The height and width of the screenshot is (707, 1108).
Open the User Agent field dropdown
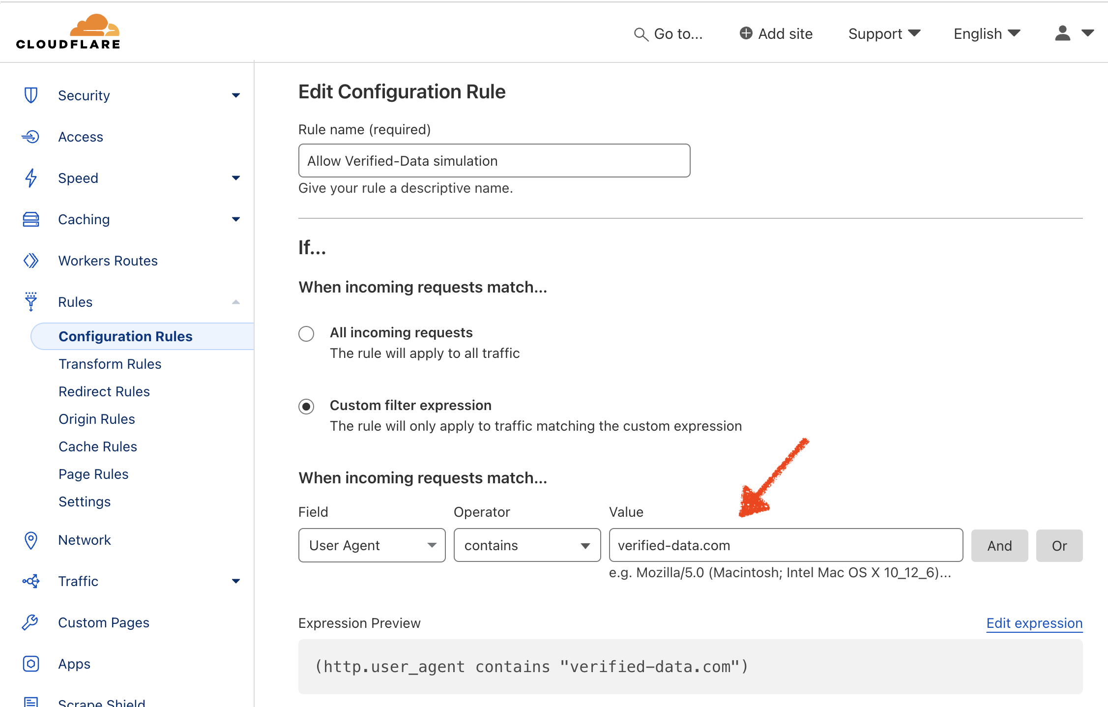[x=372, y=545]
